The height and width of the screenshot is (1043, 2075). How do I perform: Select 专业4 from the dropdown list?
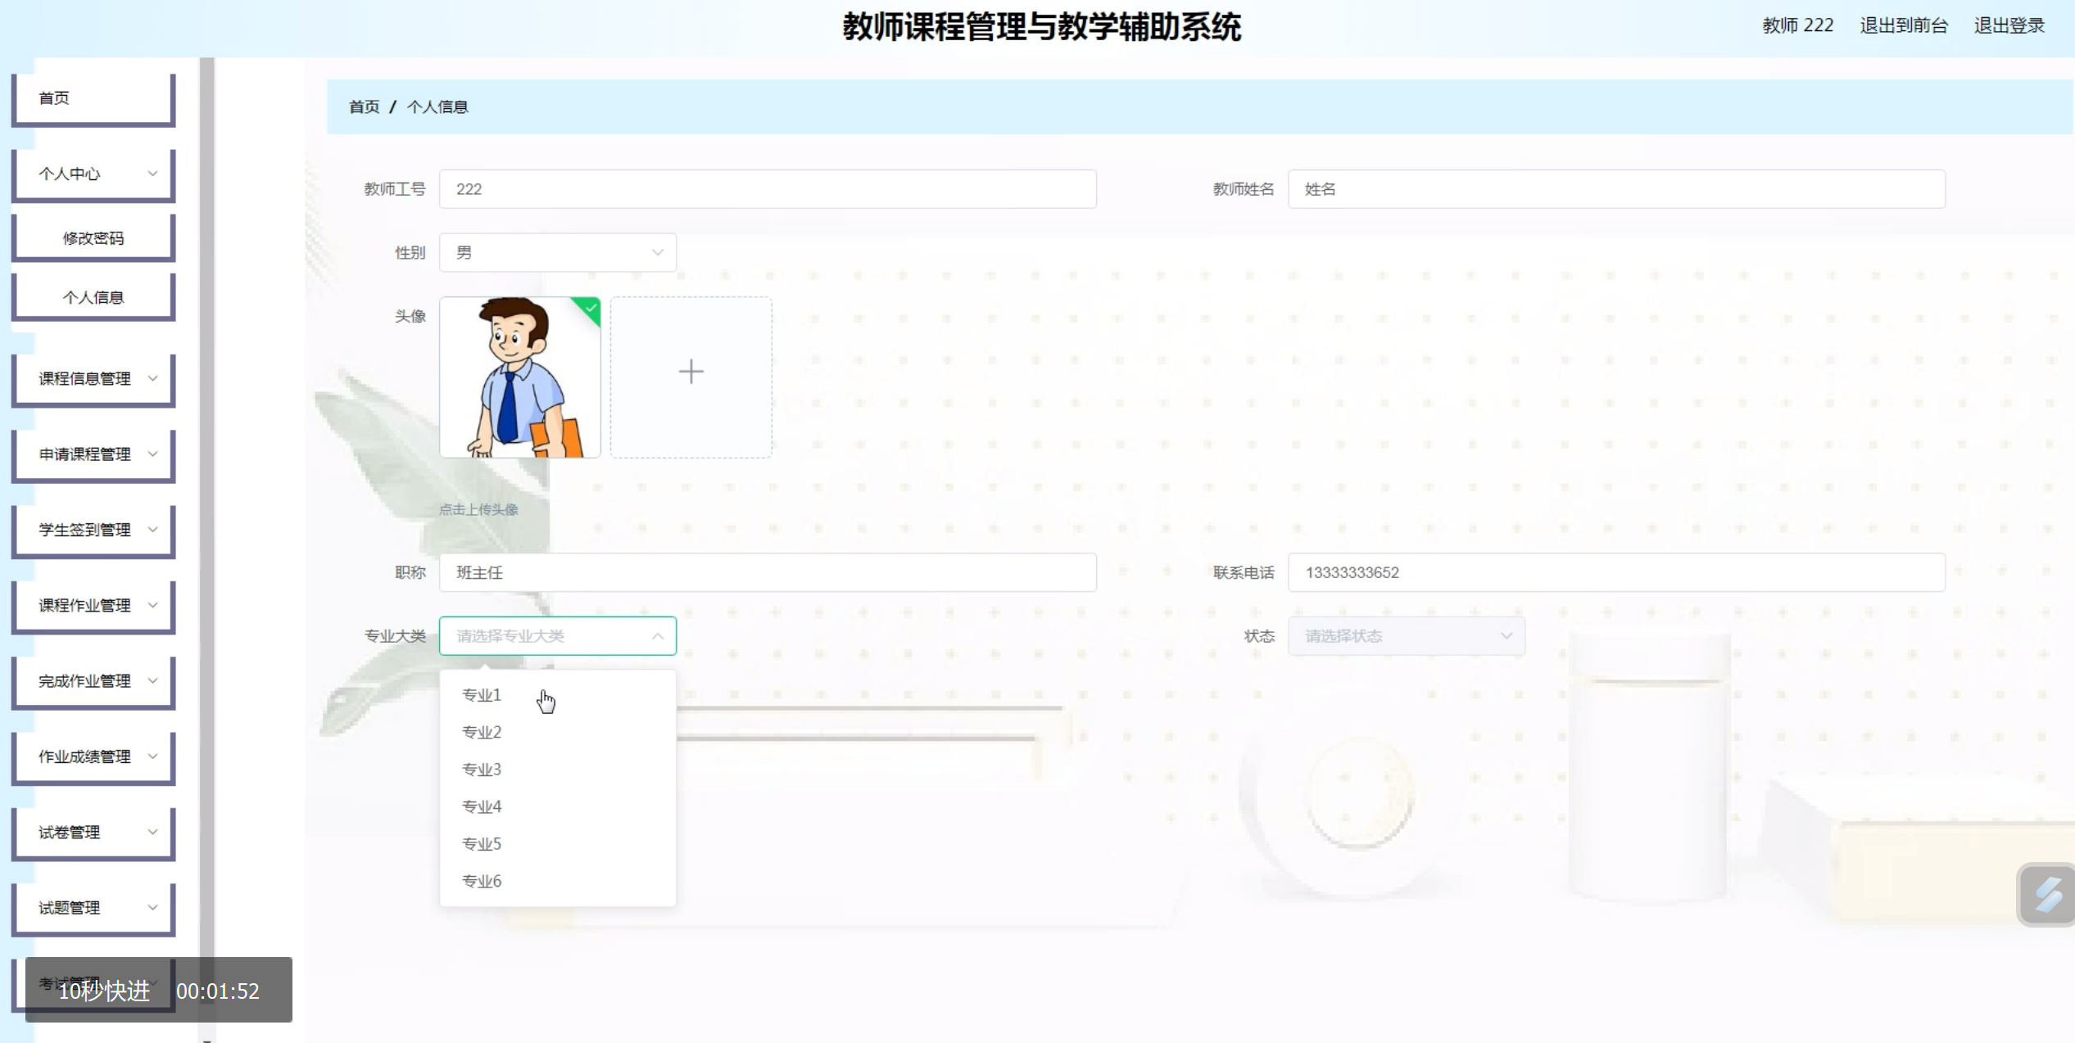pos(482,806)
